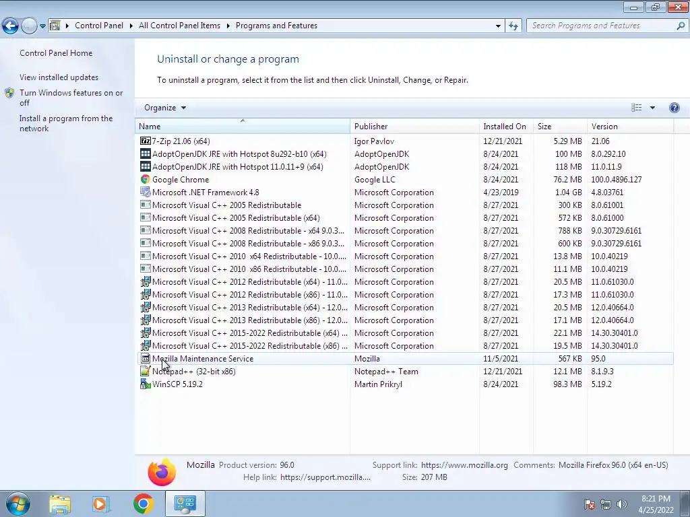Expand arrow after All Control Panel Items
690x517 pixels.
click(228, 26)
